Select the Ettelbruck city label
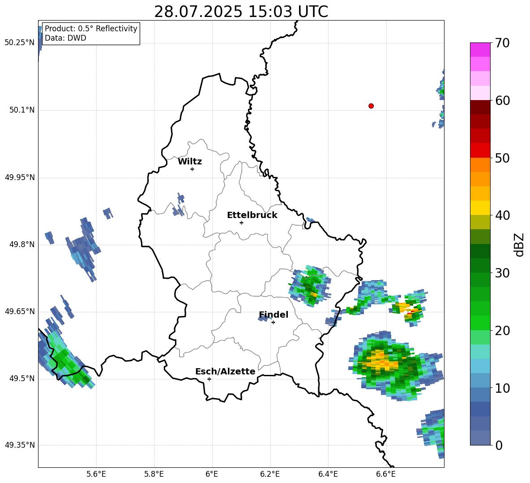 [x=252, y=215]
